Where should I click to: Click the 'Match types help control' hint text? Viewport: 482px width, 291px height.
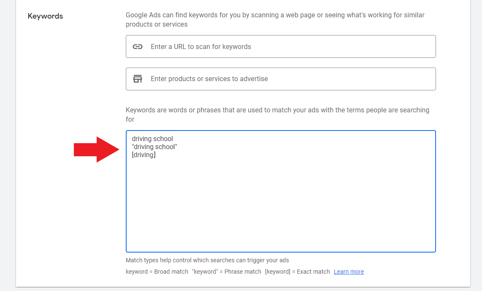[x=207, y=260]
